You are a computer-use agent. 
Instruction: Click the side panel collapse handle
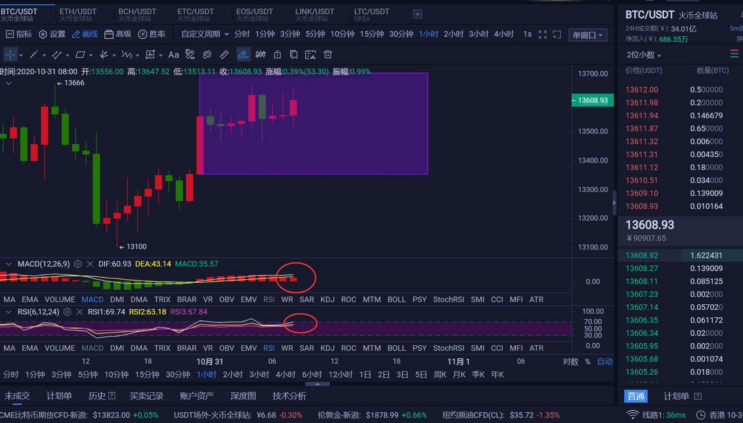(614, 203)
